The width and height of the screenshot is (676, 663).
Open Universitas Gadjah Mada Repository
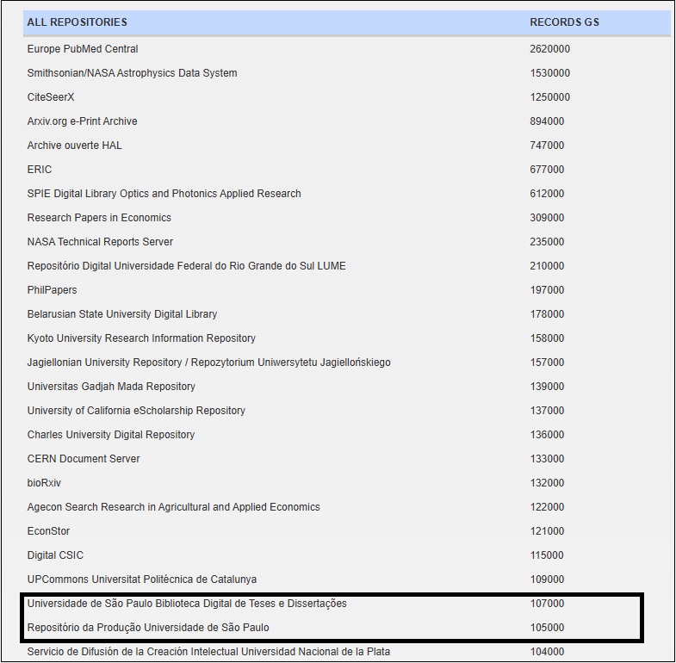pos(111,387)
